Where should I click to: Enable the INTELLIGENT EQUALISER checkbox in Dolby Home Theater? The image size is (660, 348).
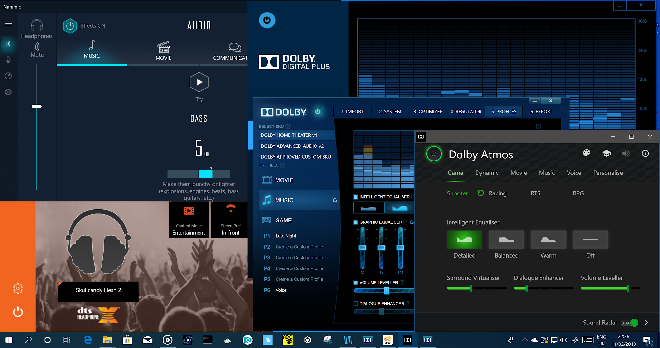pyautogui.click(x=355, y=196)
